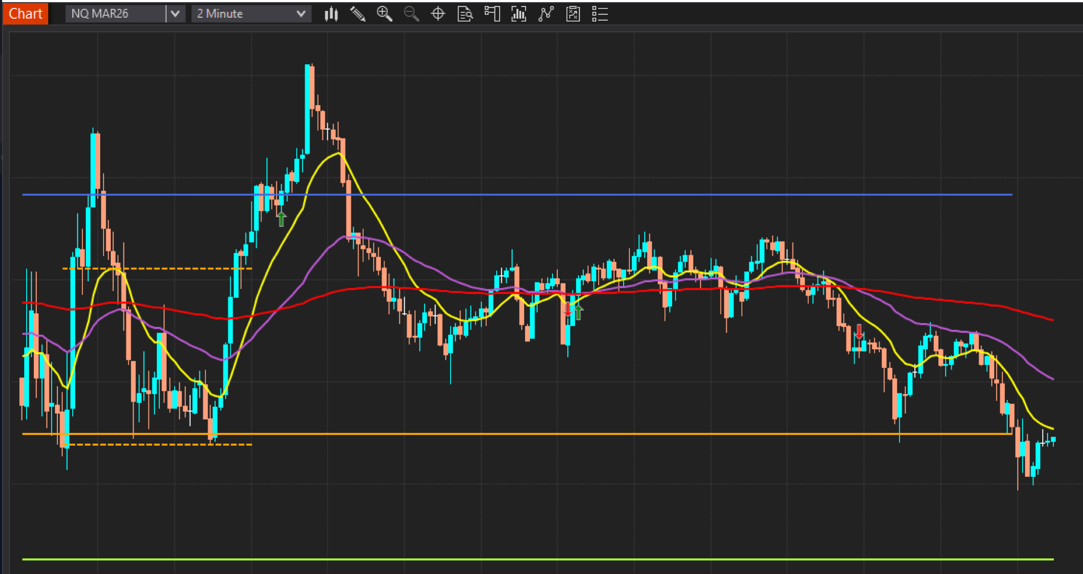The width and height of the screenshot is (1083, 574).
Task: Open the Indicators dialog icon
Action: [546, 14]
